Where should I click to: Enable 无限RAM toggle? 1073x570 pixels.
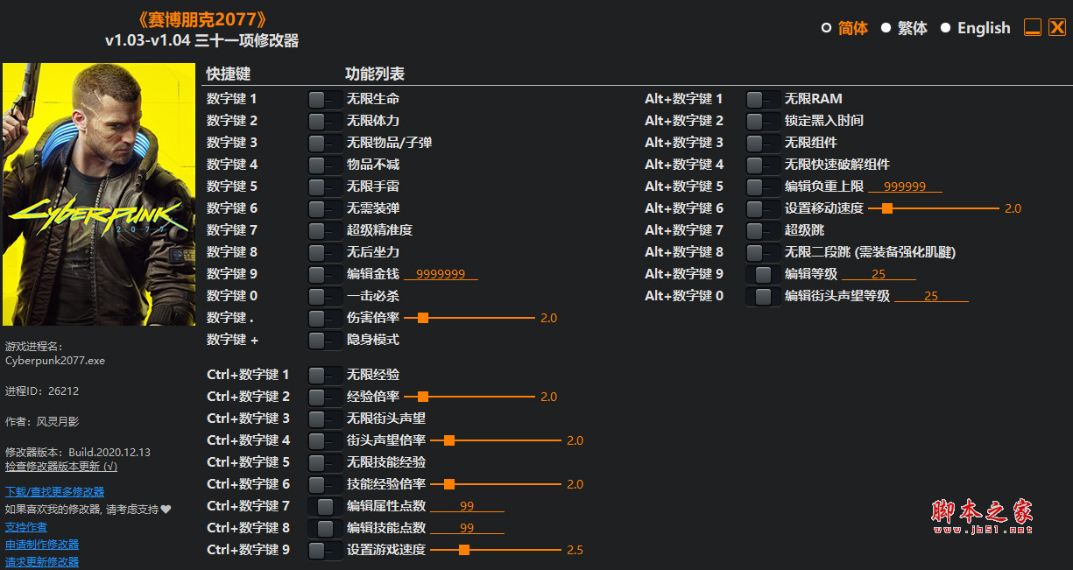point(763,99)
